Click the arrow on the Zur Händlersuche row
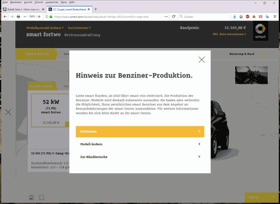This screenshot has height=204, width=280. pos(199,157)
